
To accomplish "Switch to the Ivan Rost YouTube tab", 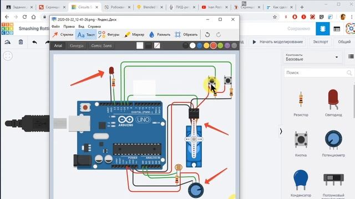I will tap(215, 7).
